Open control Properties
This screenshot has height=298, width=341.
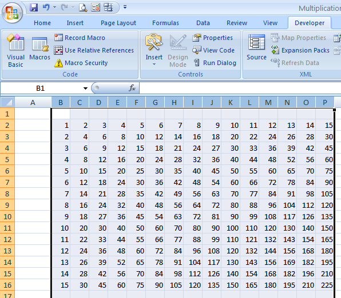(212, 38)
